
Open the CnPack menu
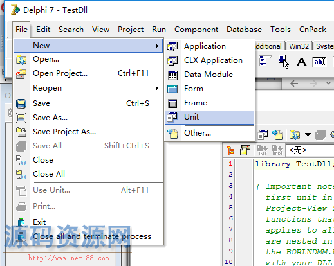pyautogui.click(x=313, y=30)
